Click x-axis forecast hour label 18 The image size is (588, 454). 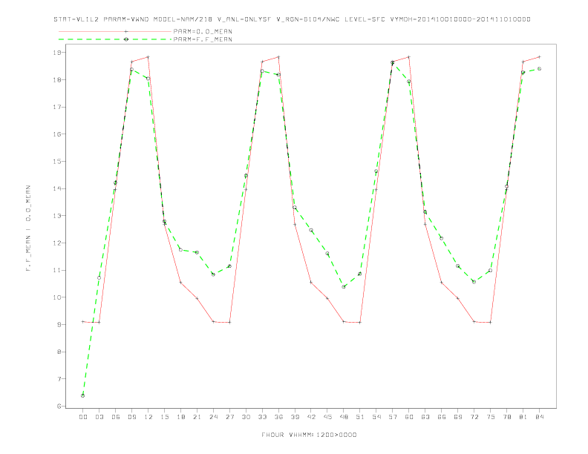(x=180, y=417)
